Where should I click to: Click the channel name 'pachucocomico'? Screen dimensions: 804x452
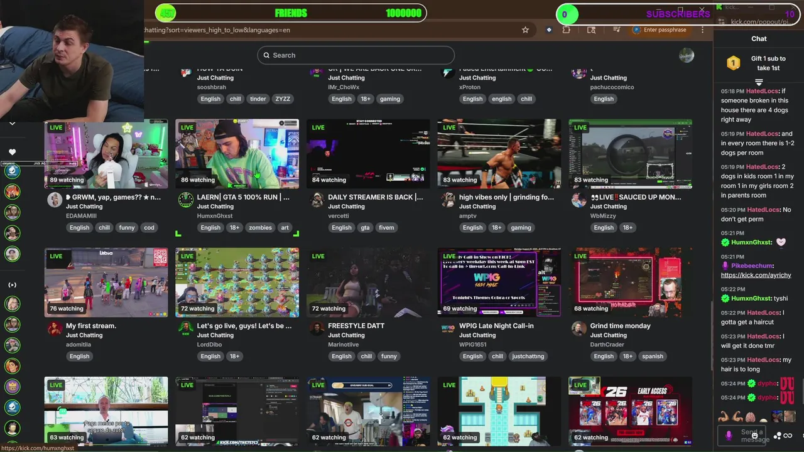coord(612,87)
